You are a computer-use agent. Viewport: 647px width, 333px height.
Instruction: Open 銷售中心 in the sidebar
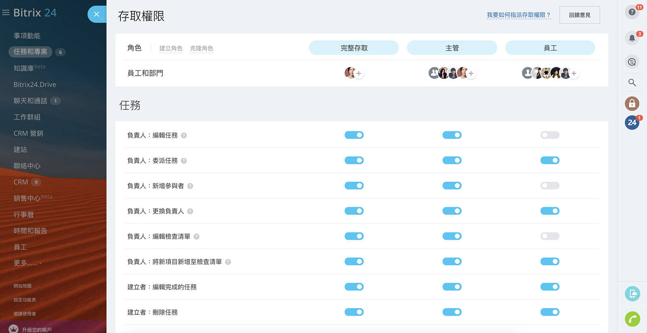(27, 198)
